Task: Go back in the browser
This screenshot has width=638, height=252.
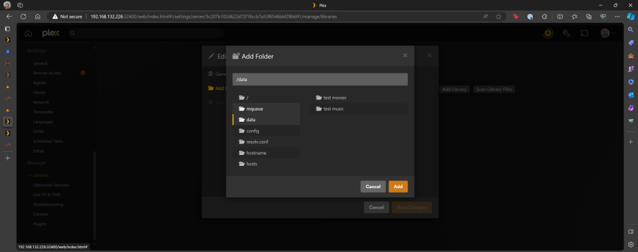Action: 9,17
